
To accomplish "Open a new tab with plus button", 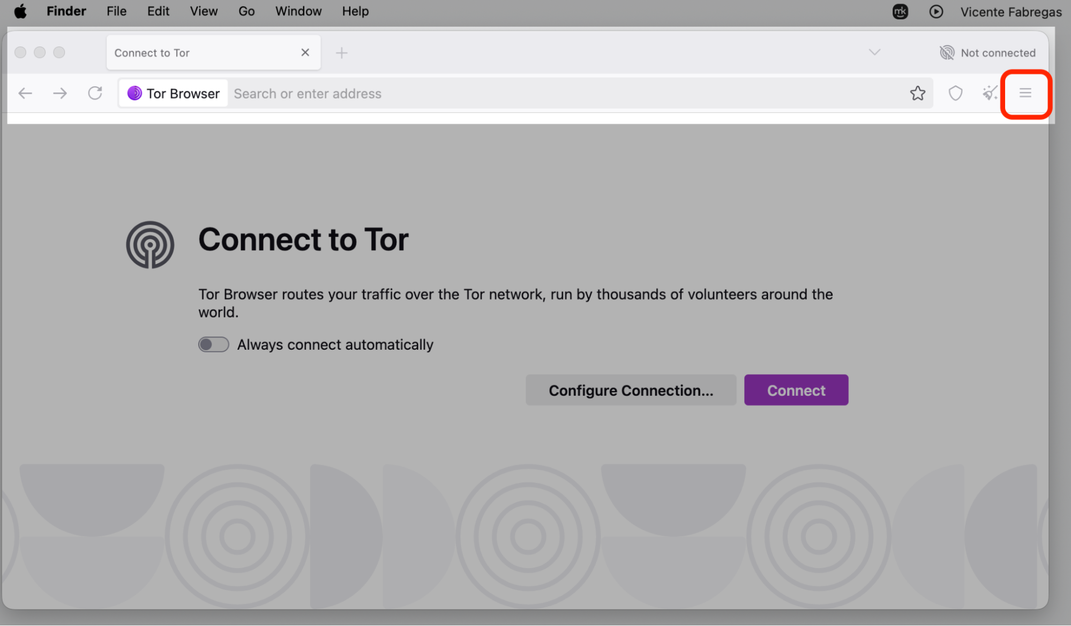I will click(x=341, y=52).
